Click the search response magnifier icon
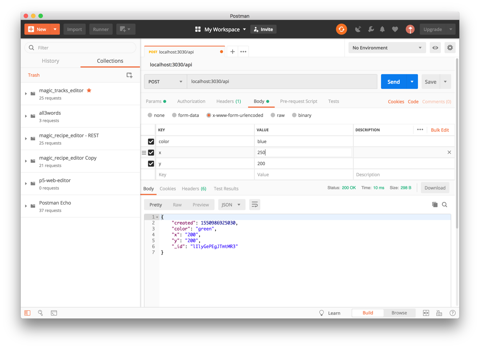This screenshot has width=480, height=348. 444,204
